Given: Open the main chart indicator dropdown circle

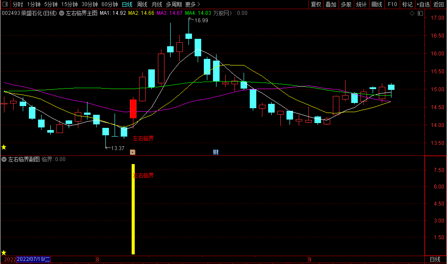Looking at the screenshot, I should pos(62,13).
